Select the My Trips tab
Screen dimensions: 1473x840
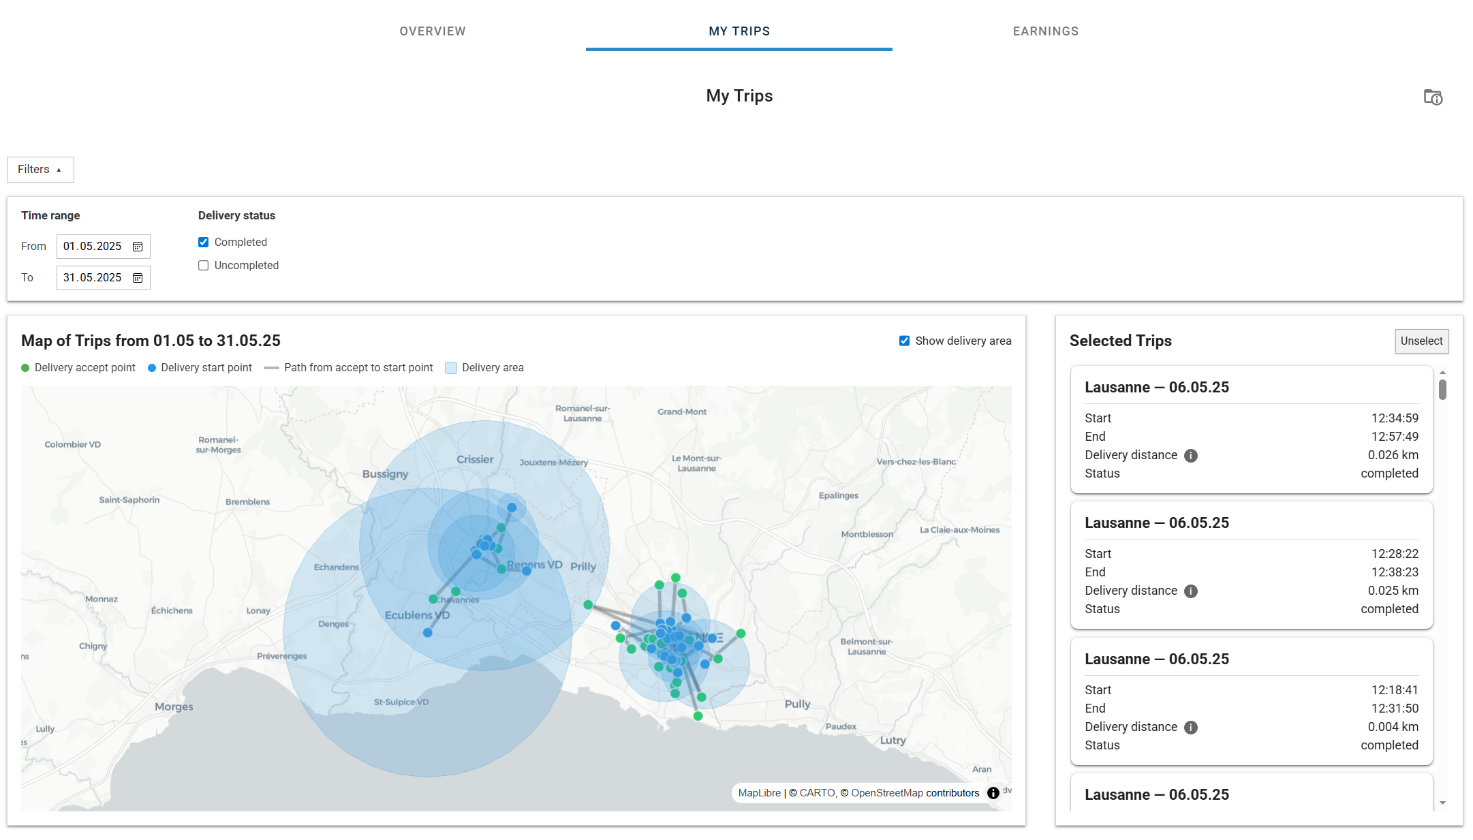[739, 31]
